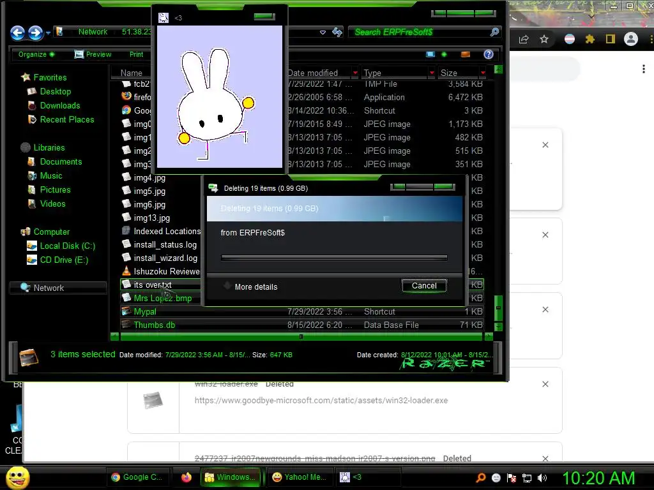654x490 pixels.
Task: Open the Type column filter dropdown
Action: tap(432, 73)
